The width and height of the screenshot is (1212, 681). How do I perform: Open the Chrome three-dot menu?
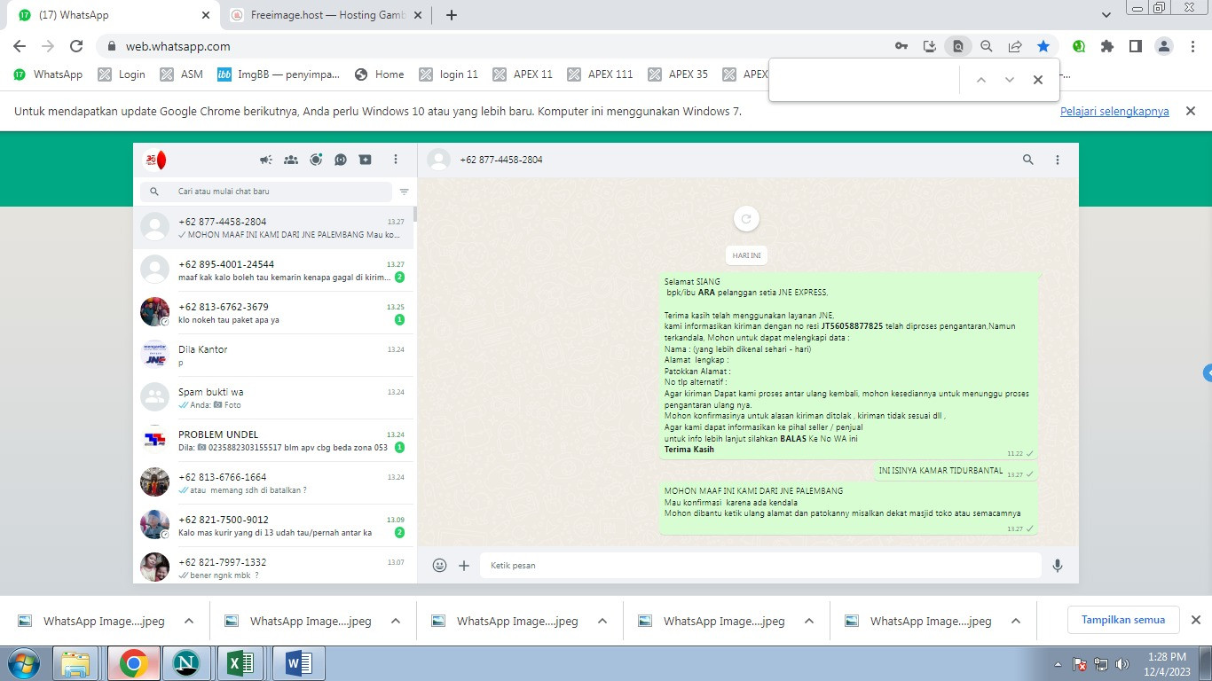pyautogui.click(x=1192, y=46)
